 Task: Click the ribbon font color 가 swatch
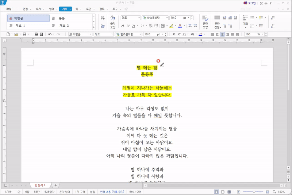coord(180,26)
